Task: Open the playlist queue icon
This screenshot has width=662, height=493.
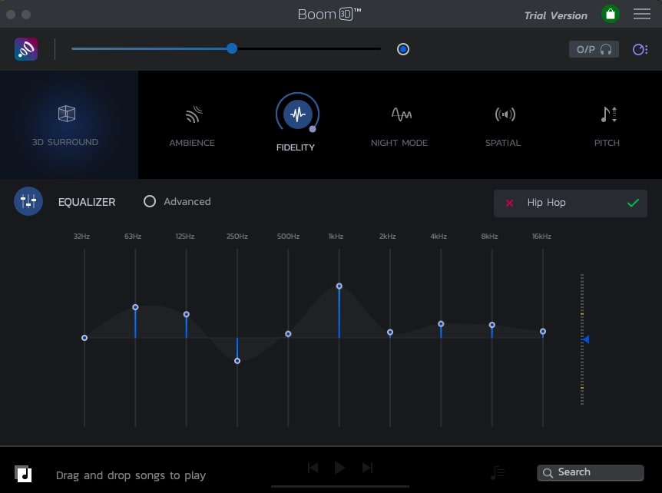Action: [498, 472]
